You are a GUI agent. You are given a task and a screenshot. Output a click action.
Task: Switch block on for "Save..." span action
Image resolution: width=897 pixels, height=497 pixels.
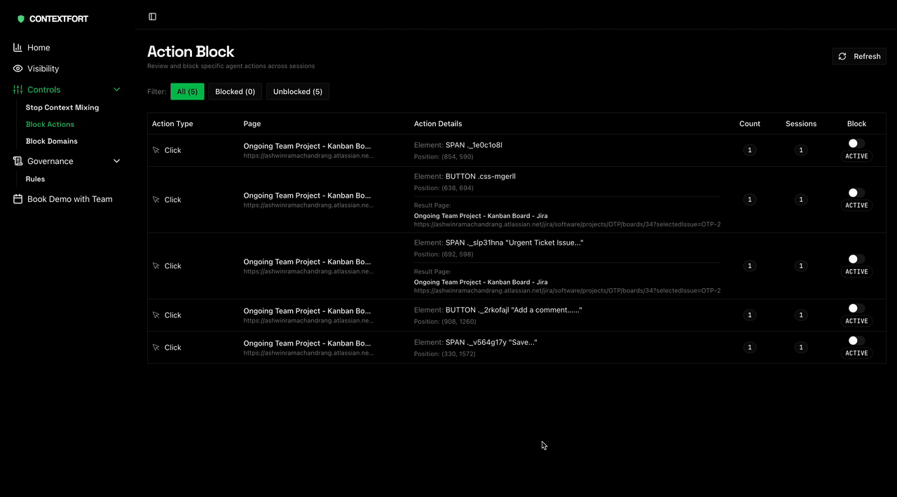856,341
